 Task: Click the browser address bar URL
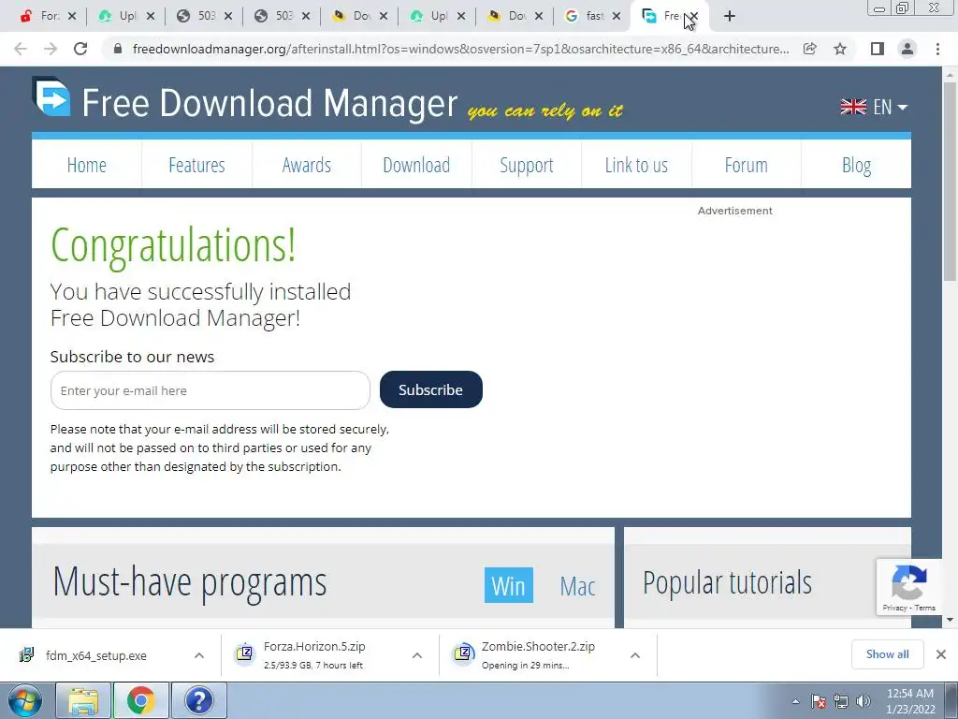click(460, 49)
